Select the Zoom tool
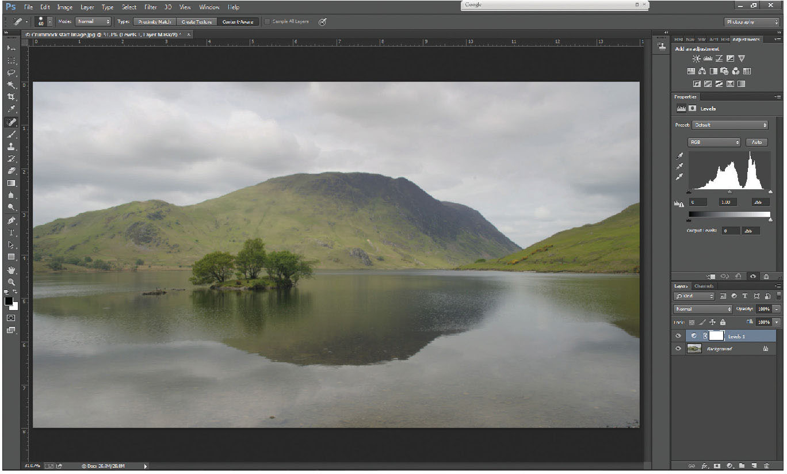The height and width of the screenshot is (474, 787). click(x=11, y=282)
